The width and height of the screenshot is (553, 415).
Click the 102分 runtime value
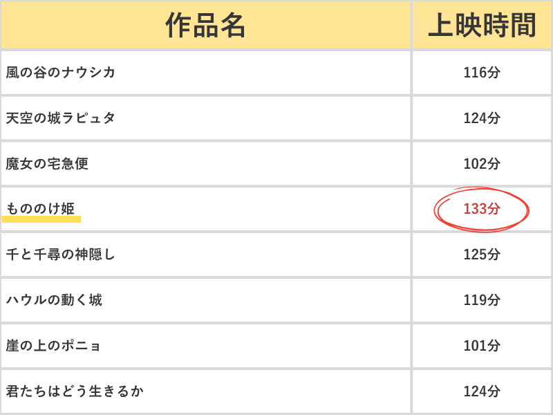point(482,164)
